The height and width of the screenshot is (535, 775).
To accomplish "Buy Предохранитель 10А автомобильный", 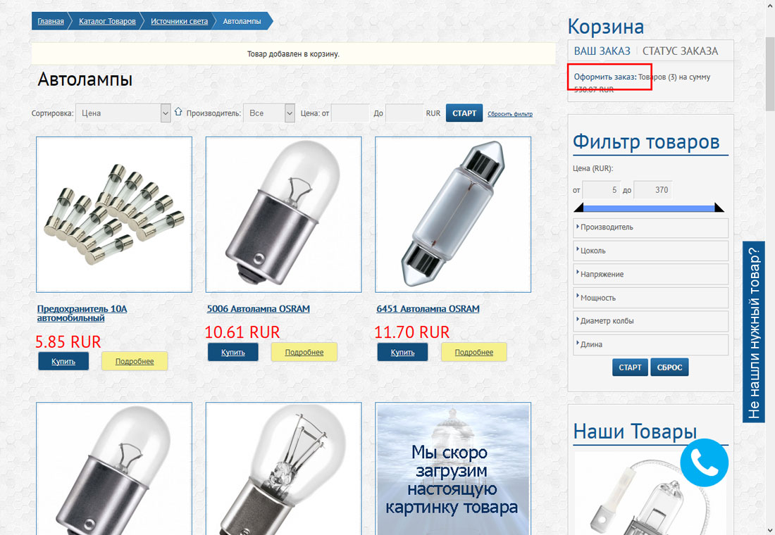I will tap(63, 361).
